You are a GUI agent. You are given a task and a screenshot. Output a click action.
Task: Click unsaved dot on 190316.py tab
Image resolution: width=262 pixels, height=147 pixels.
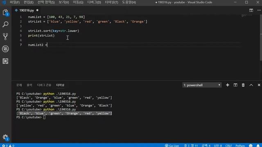37,10
